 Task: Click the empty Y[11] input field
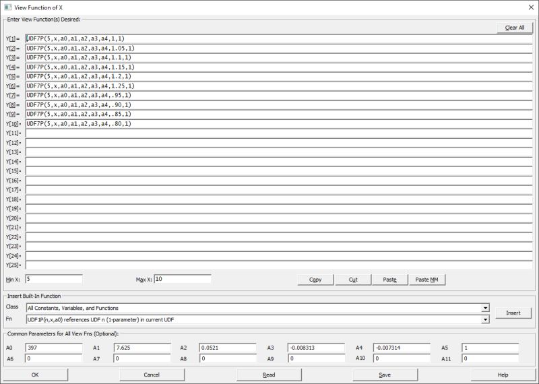click(279, 133)
